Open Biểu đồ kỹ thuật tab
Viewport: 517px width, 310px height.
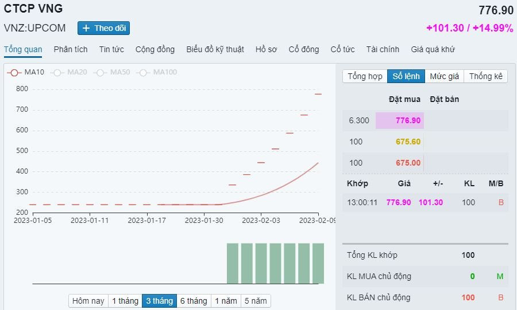pos(215,50)
